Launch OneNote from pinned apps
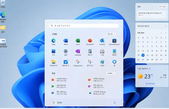Viewport: 169px width, 109px height. tap(78, 53)
